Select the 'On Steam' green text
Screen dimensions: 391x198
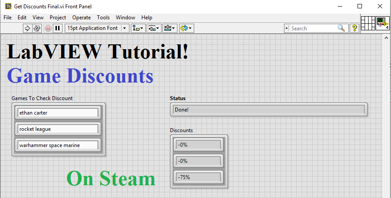111,178
